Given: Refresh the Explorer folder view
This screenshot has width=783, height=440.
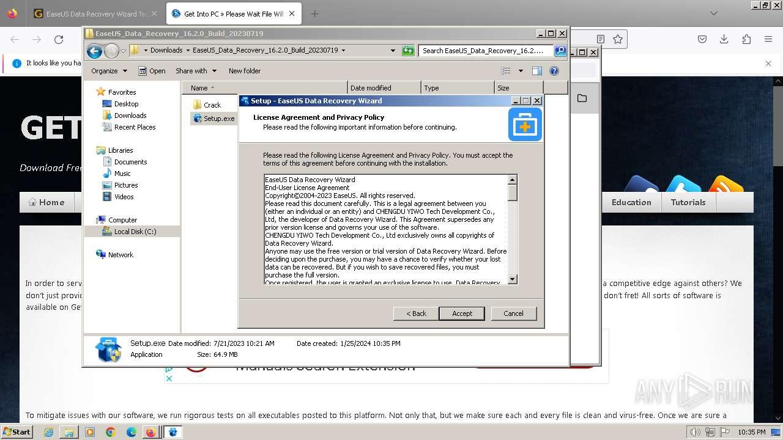Looking at the screenshot, I should click(x=408, y=51).
